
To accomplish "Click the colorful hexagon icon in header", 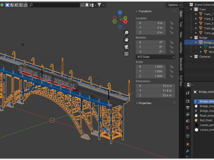I will point(2,5).
